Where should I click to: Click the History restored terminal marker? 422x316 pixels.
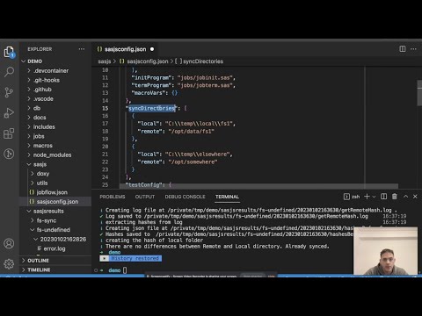point(131,258)
